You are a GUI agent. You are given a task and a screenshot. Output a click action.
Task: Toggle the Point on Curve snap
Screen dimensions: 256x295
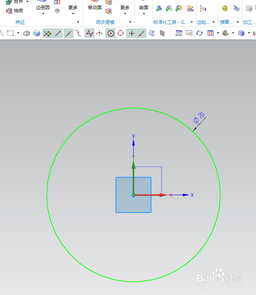click(x=142, y=34)
